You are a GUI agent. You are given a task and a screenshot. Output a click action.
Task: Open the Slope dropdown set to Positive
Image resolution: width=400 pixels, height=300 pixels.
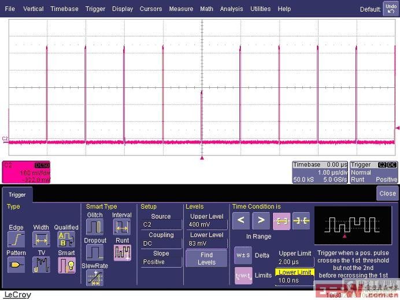161,262
